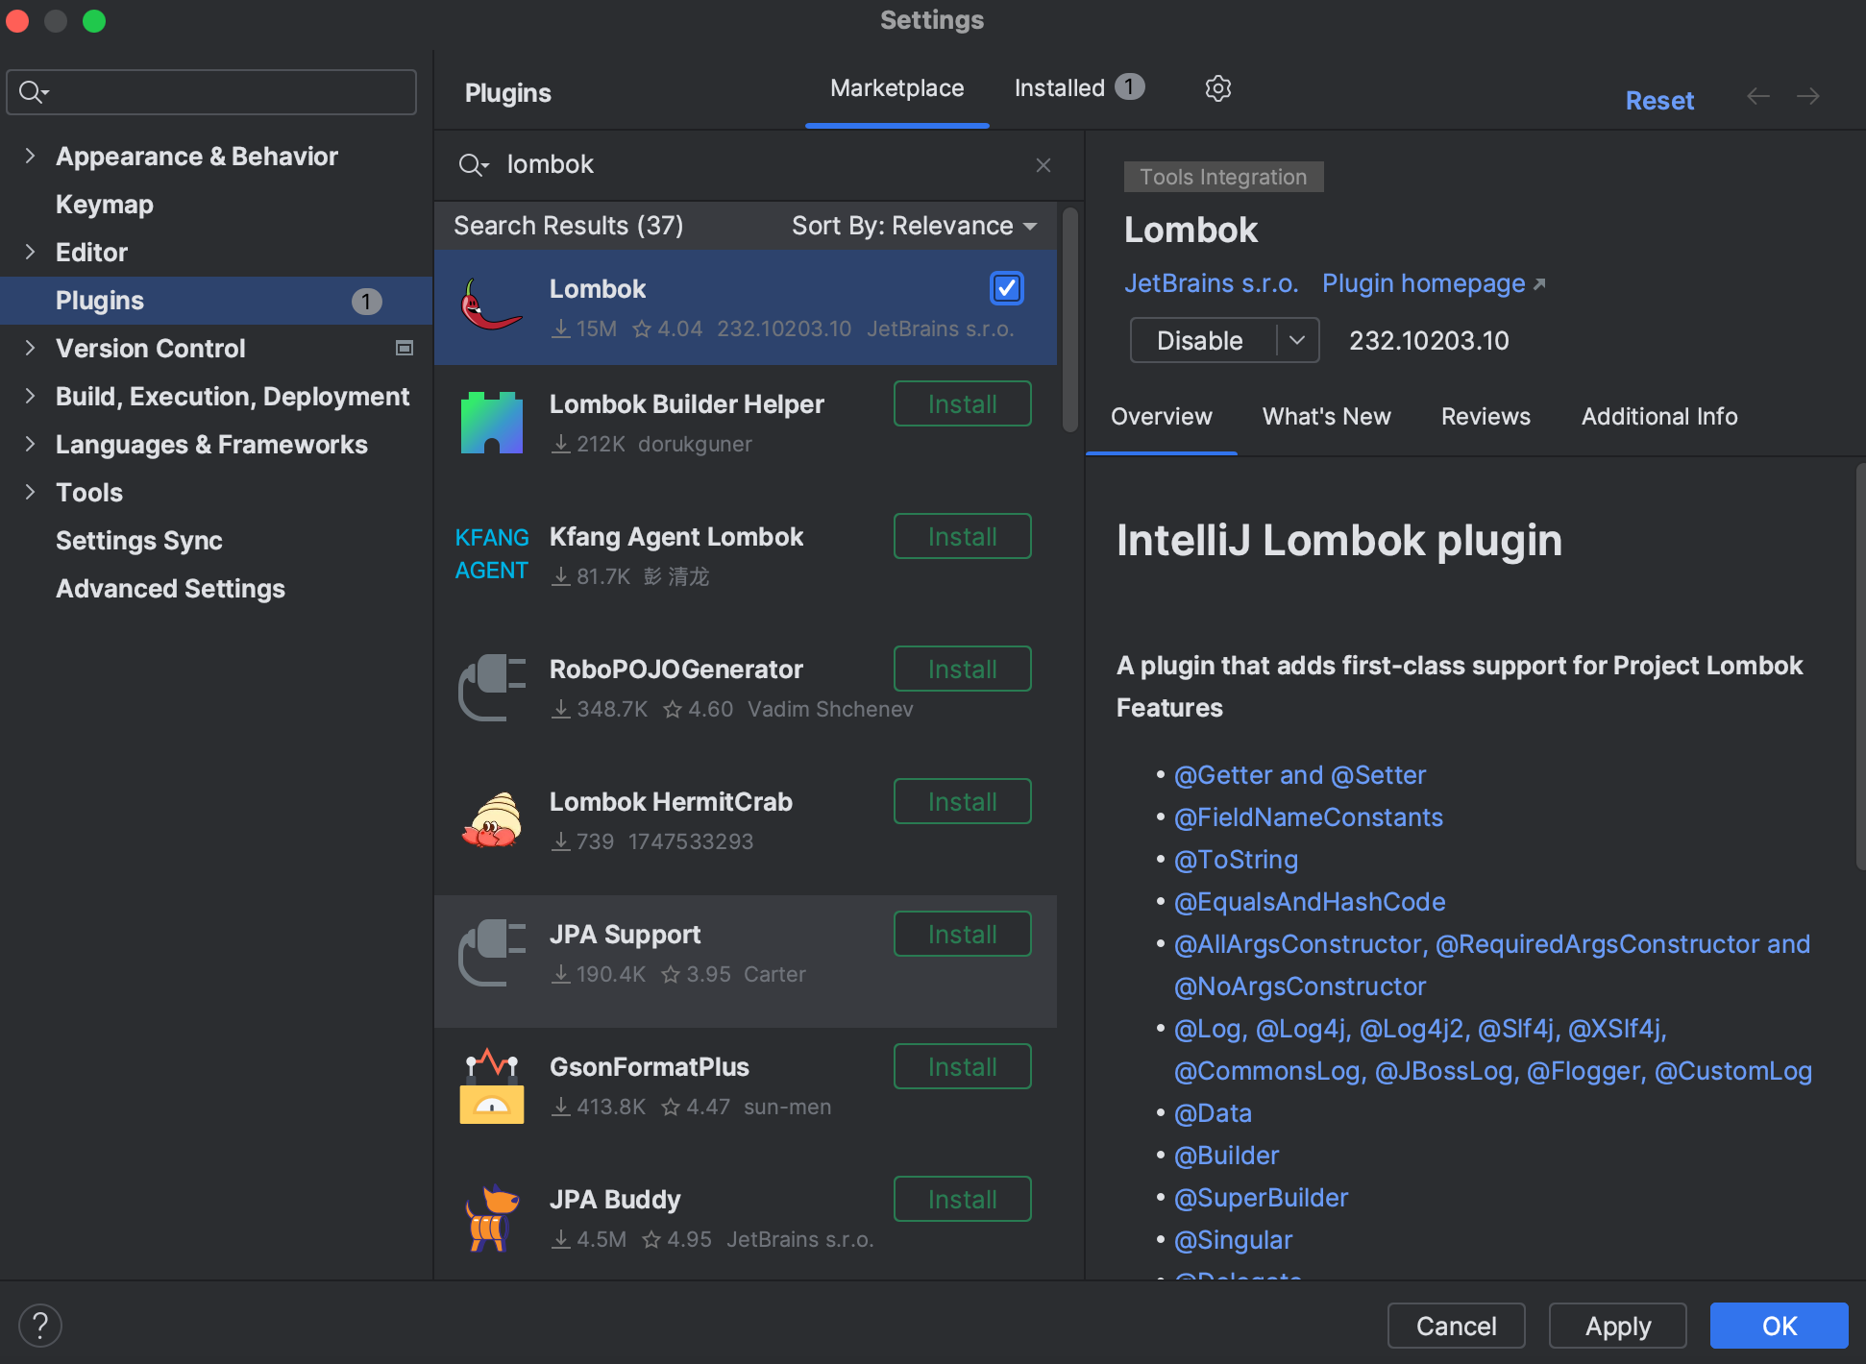
Task: Install Kfang Agent Lombok plugin
Action: point(962,537)
